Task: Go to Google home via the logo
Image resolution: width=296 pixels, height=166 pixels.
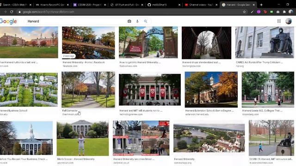Action: coord(8,22)
